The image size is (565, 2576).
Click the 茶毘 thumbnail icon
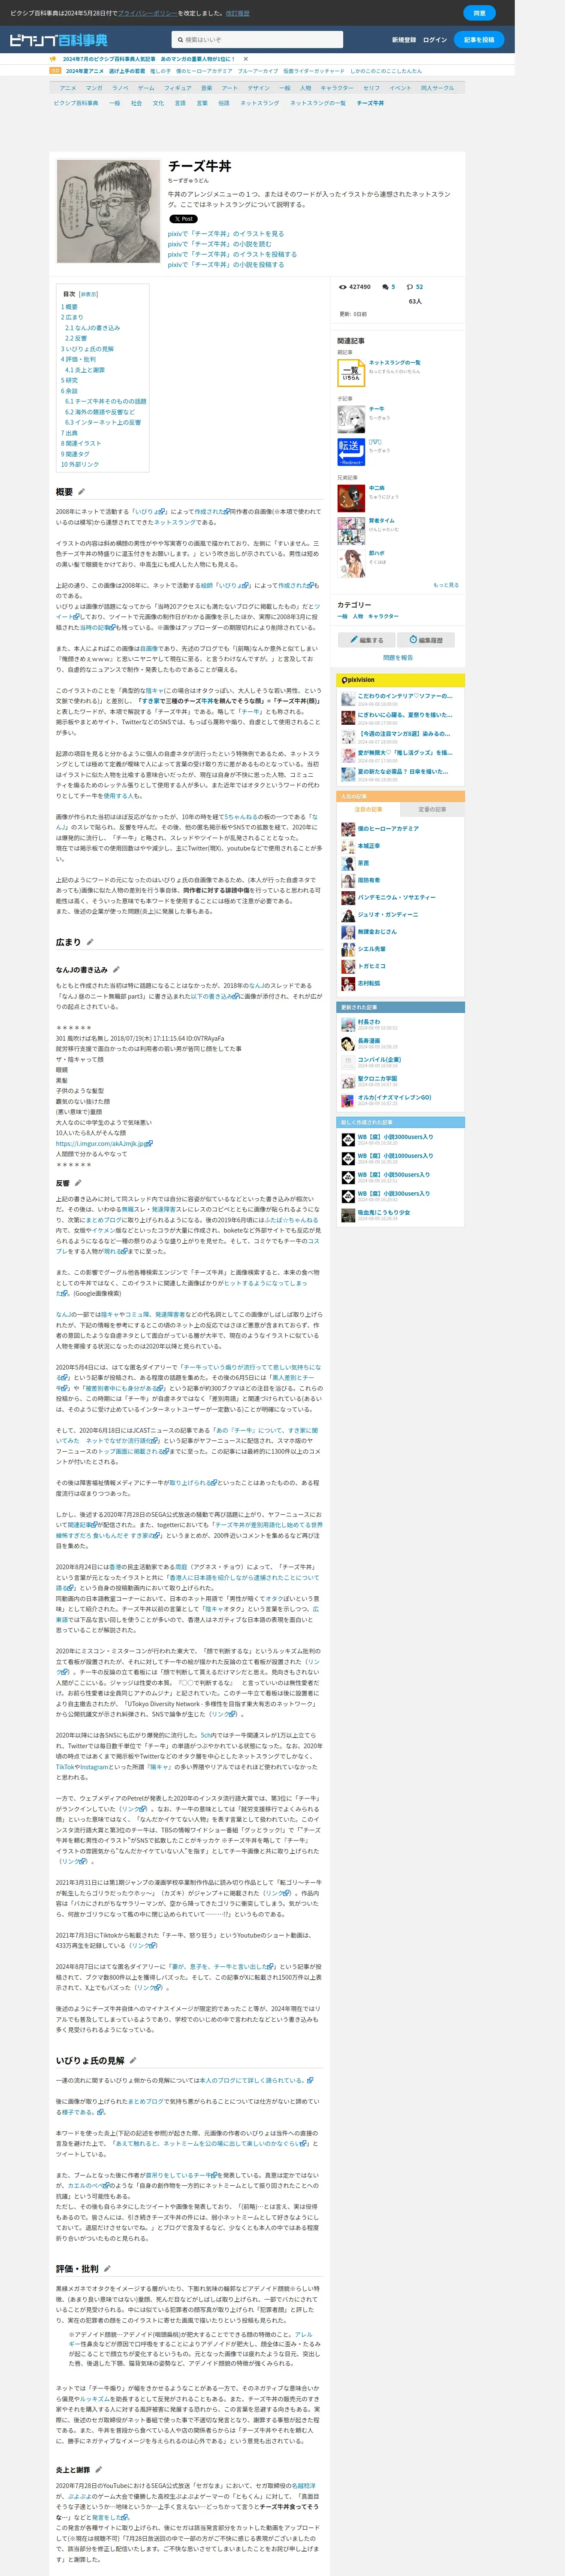click(348, 863)
